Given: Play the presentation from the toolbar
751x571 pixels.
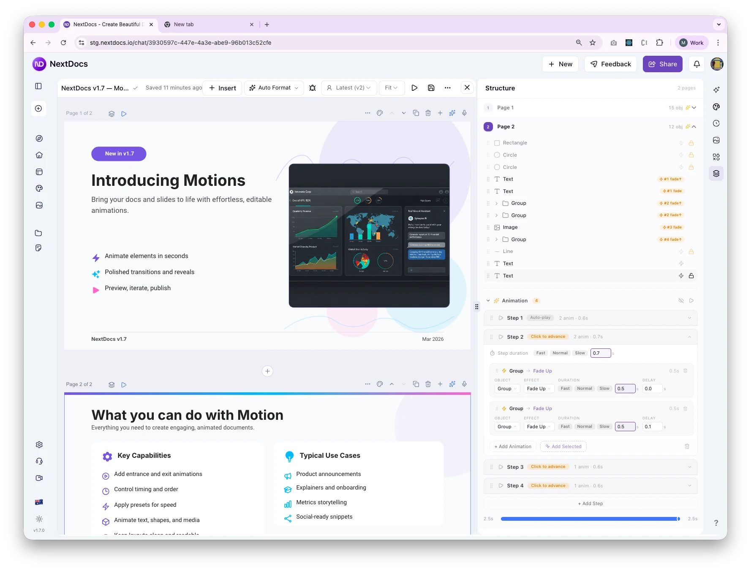Looking at the screenshot, I should (x=414, y=88).
